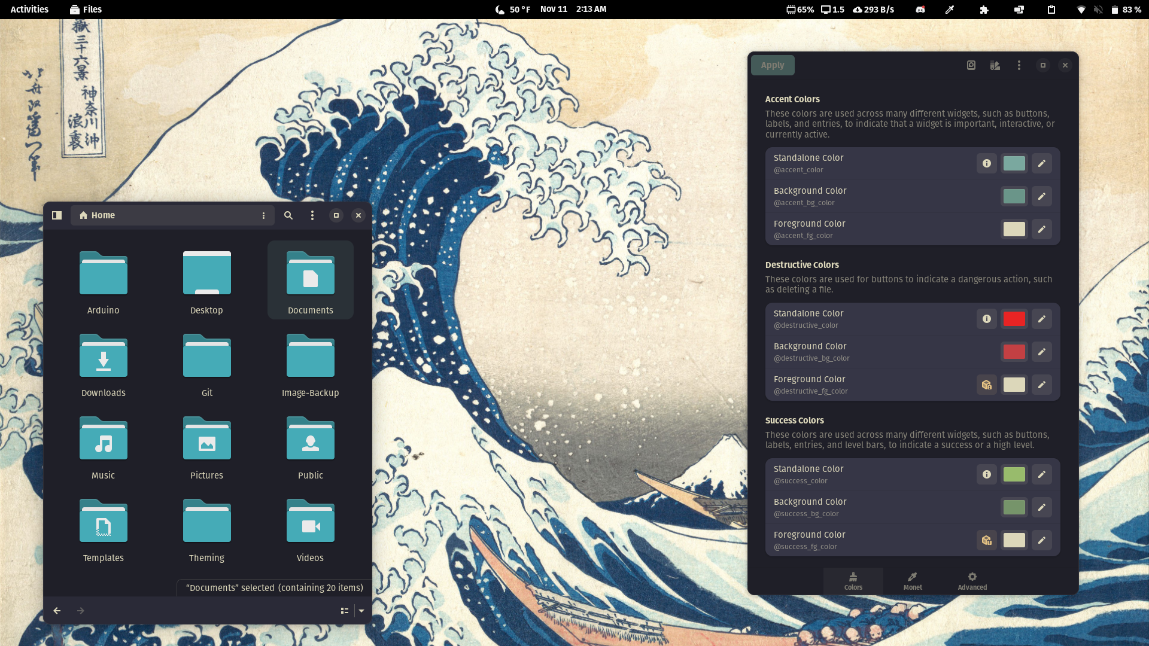Switch to the Advanced tab
The width and height of the screenshot is (1149, 646).
click(972, 581)
